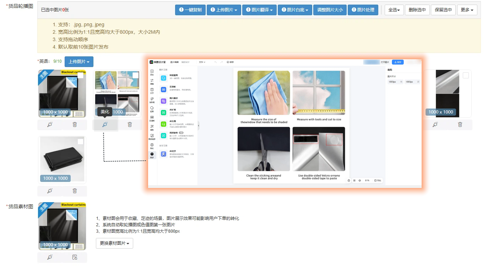
Task: Click the trash icon under the instruction-steps image
Action: tap(130, 124)
